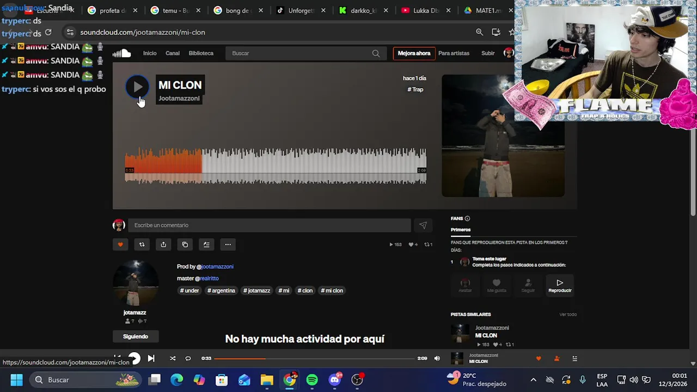Image resolution: width=697 pixels, height=392 pixels.
Task: Click the Seguir step in fans panel
Action: pos(528,285)
